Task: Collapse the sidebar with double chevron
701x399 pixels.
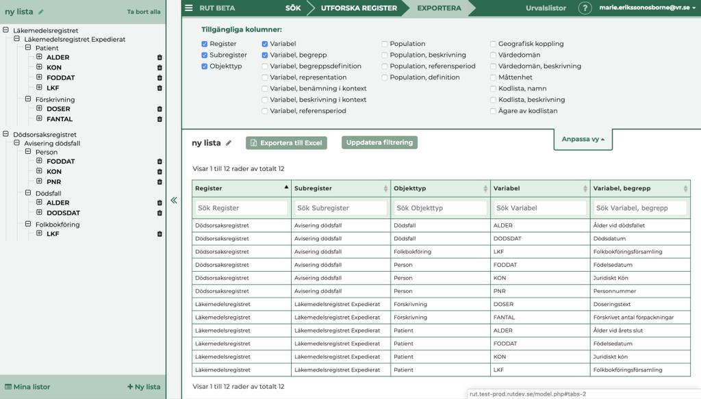Action: pos(174,201)
